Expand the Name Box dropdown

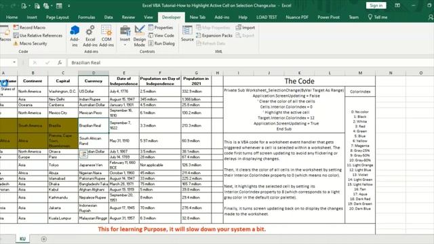click(x=14, y=62)
